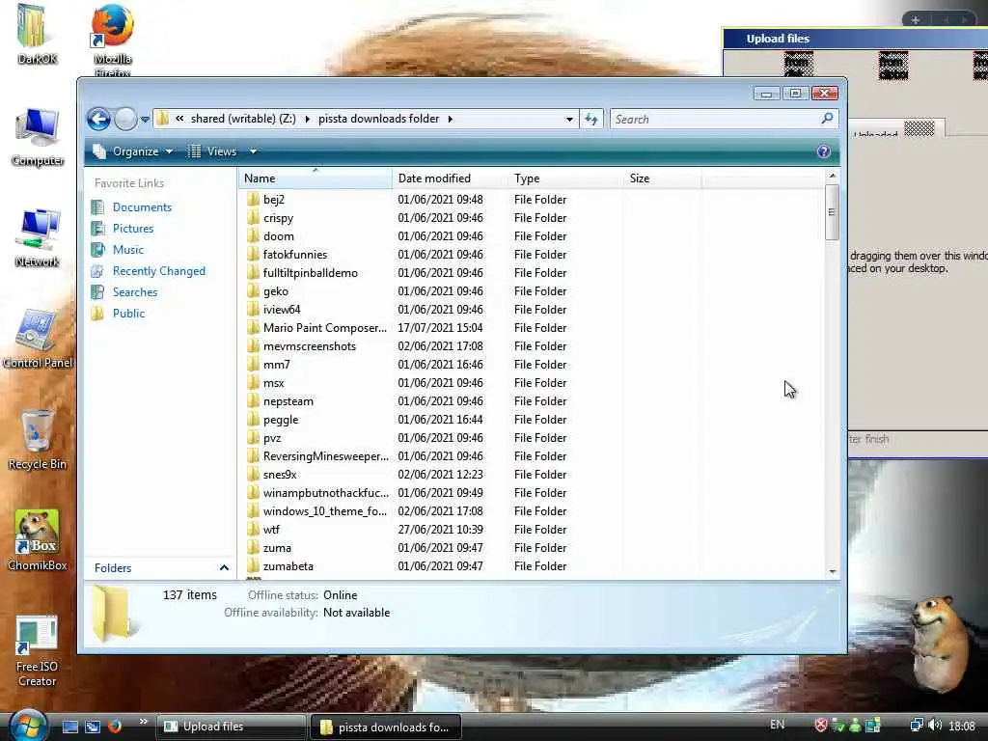Select the wtf folder
Image resolution: width=988 pixels, height=741 pixels.
click(x=271, y=530)
